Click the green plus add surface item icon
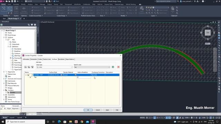Image resolution: width=221 pixels, height=124 pixels. 113,67
